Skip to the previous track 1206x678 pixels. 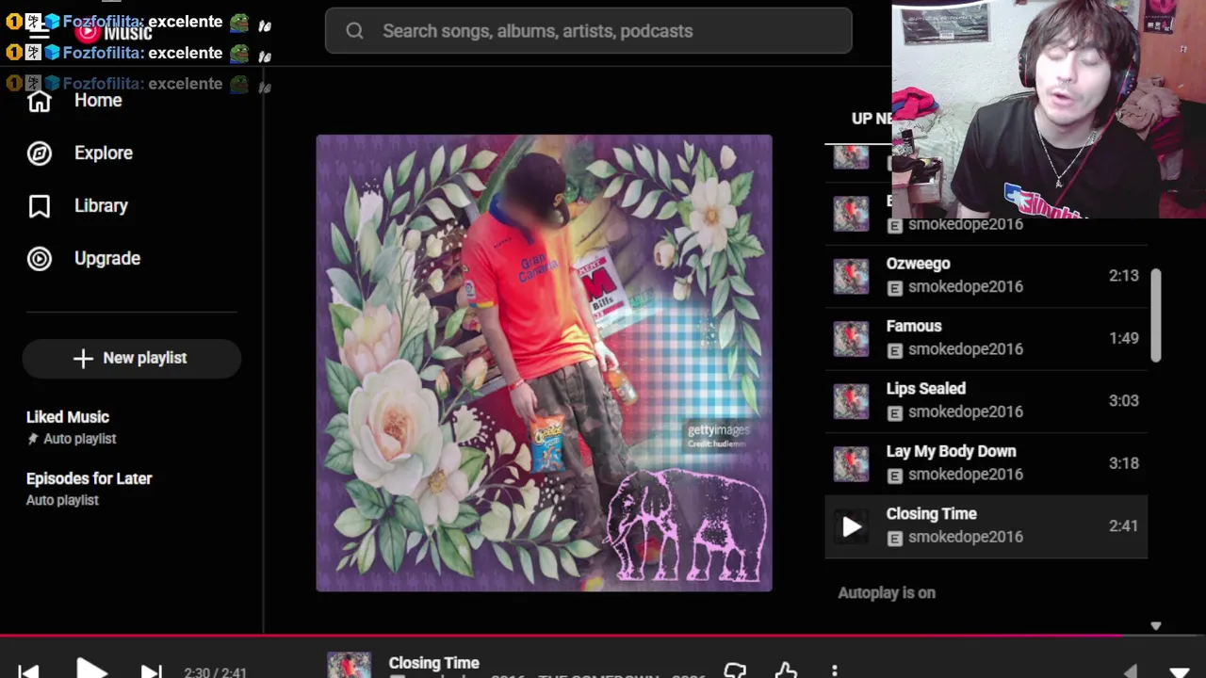pos(29,671)
